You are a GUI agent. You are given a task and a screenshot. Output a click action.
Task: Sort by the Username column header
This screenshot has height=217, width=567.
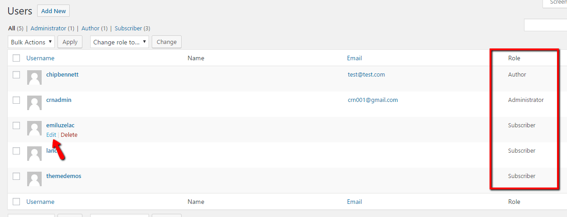[x=40, y=58]
